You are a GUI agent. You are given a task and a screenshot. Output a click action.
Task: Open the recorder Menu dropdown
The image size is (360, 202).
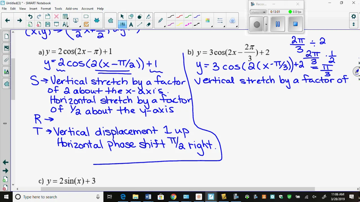[258, 12]
